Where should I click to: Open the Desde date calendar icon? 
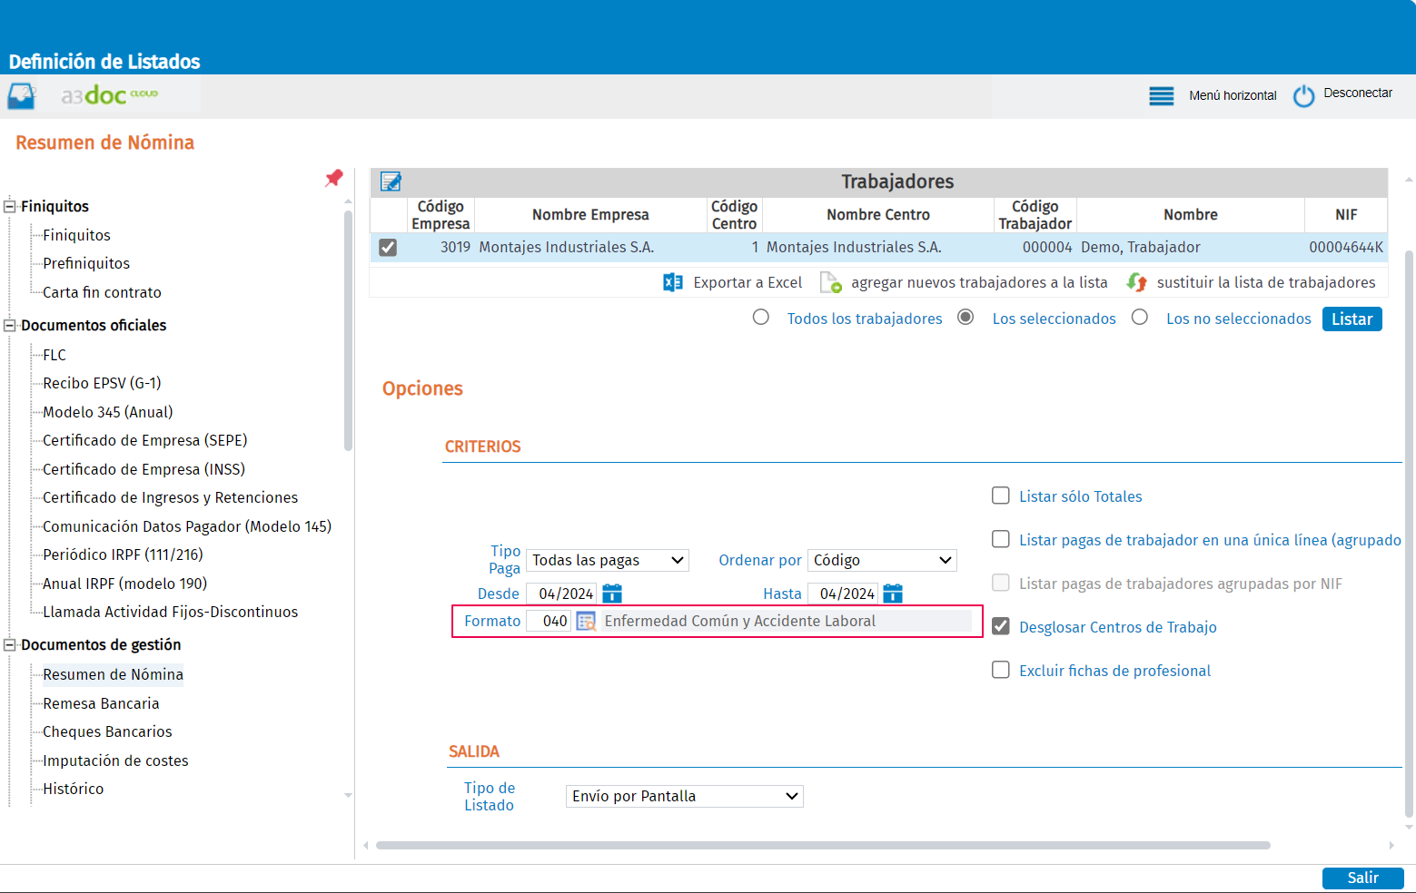[612, 594]
